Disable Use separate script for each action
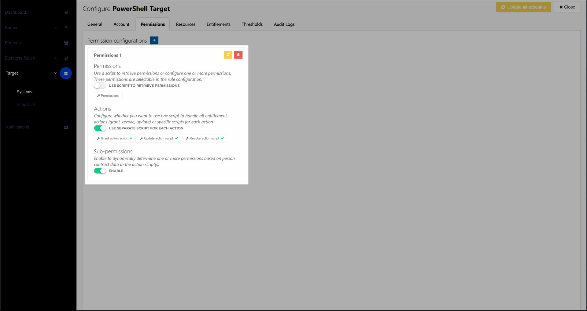The image size is (587, 311). (100, 128)
